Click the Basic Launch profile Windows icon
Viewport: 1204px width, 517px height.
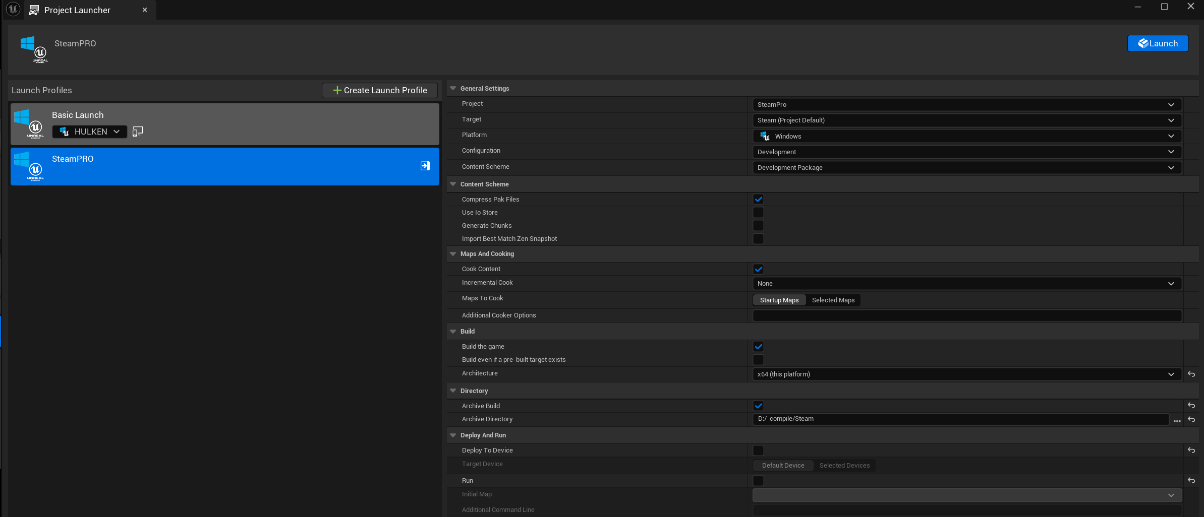tap(29, 123)
